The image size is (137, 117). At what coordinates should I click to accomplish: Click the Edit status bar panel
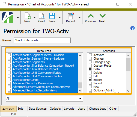point(14,114)
